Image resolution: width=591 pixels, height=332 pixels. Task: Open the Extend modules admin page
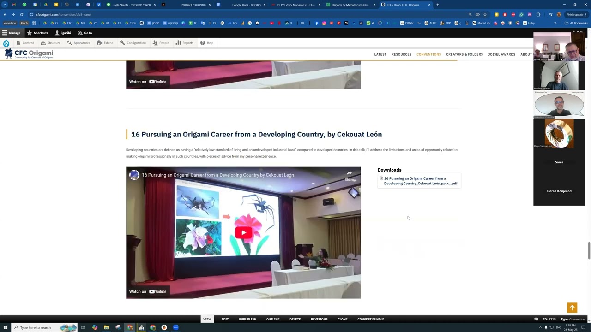click(105, 43)
